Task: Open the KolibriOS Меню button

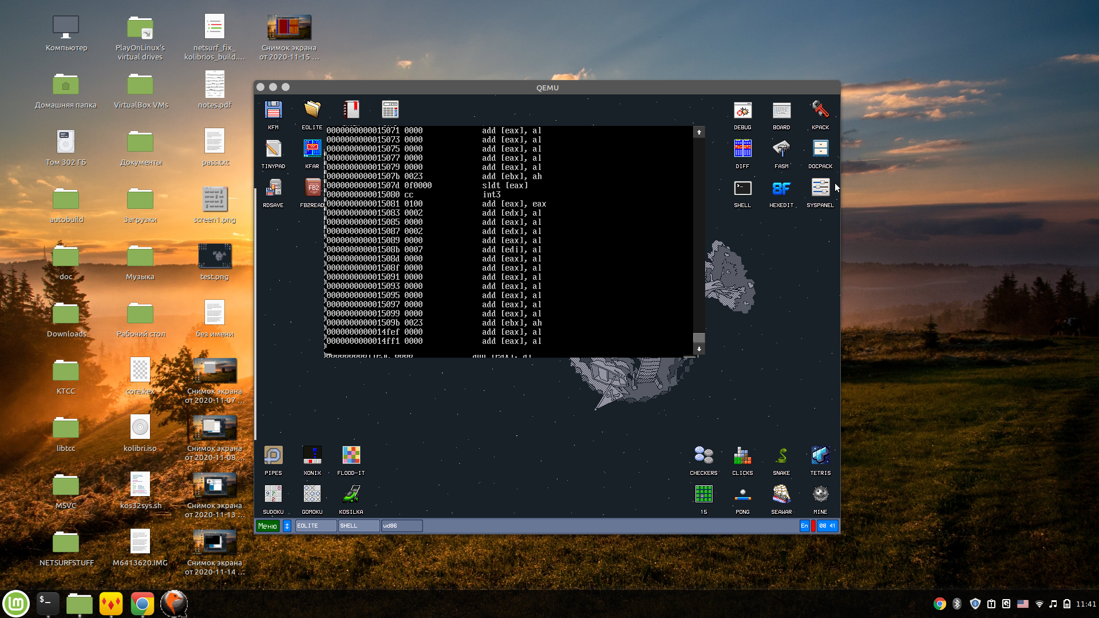Action: (x=267, y=526)
